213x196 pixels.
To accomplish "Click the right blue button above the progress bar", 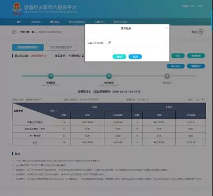I will click(196, 66).
